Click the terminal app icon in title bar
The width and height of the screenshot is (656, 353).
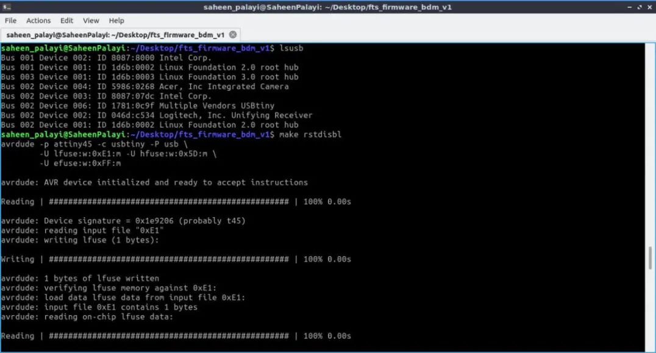(6, 7)
